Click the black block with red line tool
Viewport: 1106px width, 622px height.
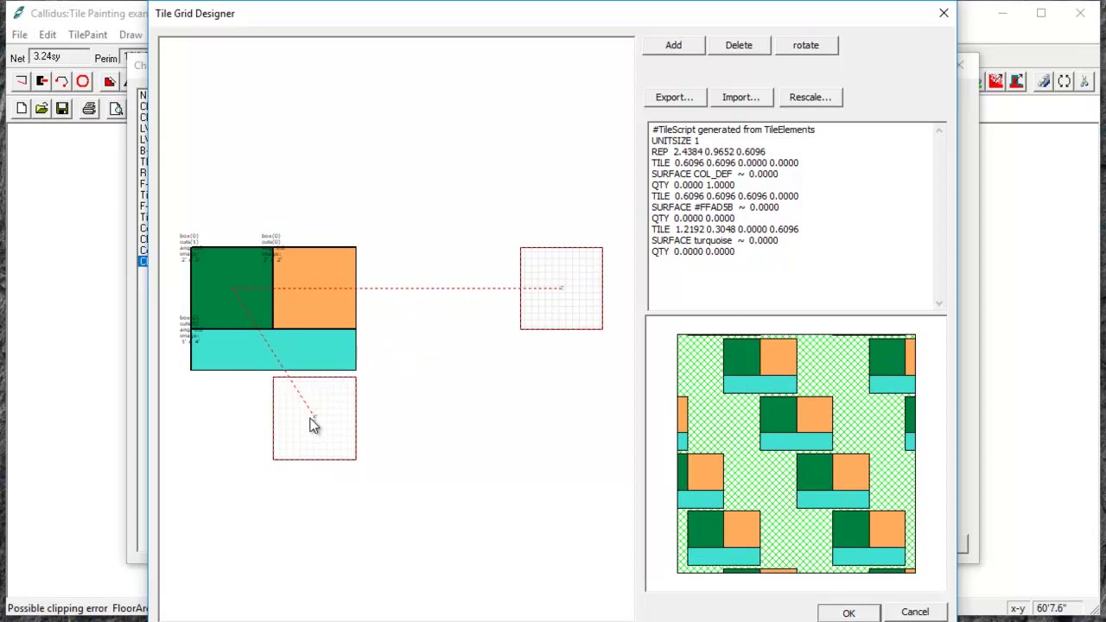pos(41,81)
